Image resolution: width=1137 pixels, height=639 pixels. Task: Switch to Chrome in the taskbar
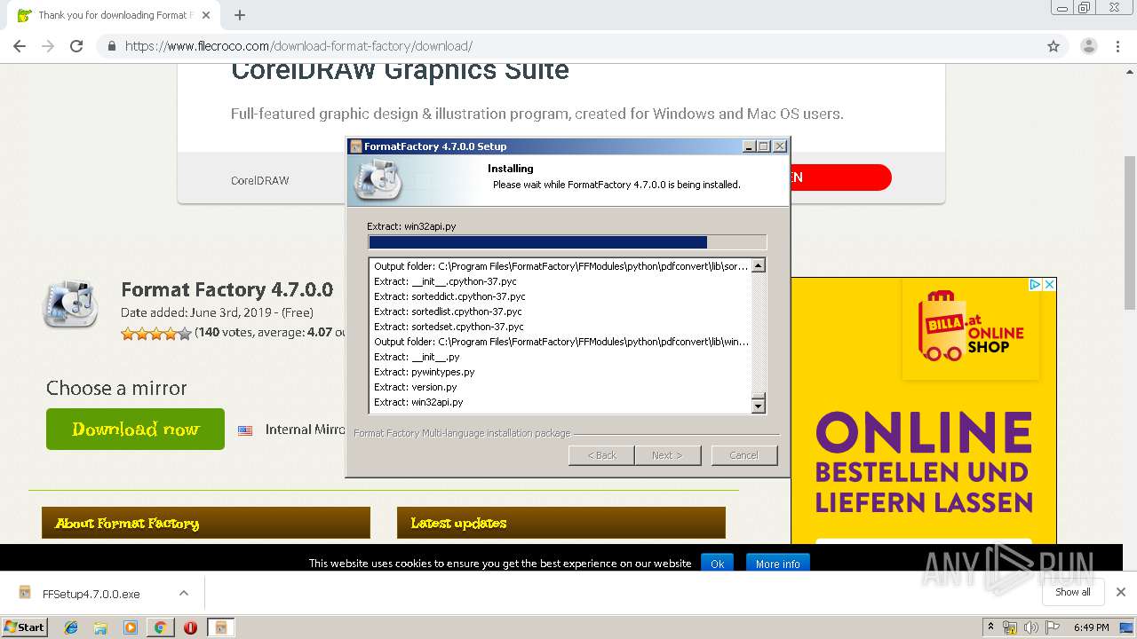pyautogui.click(x=160, y=627)
